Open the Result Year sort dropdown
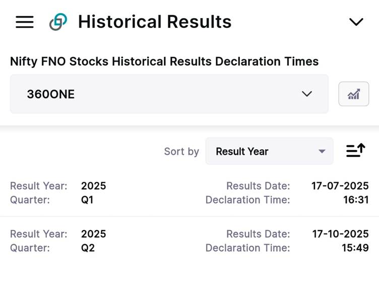This screenshot has height=296, width=379. click(269, 152)
